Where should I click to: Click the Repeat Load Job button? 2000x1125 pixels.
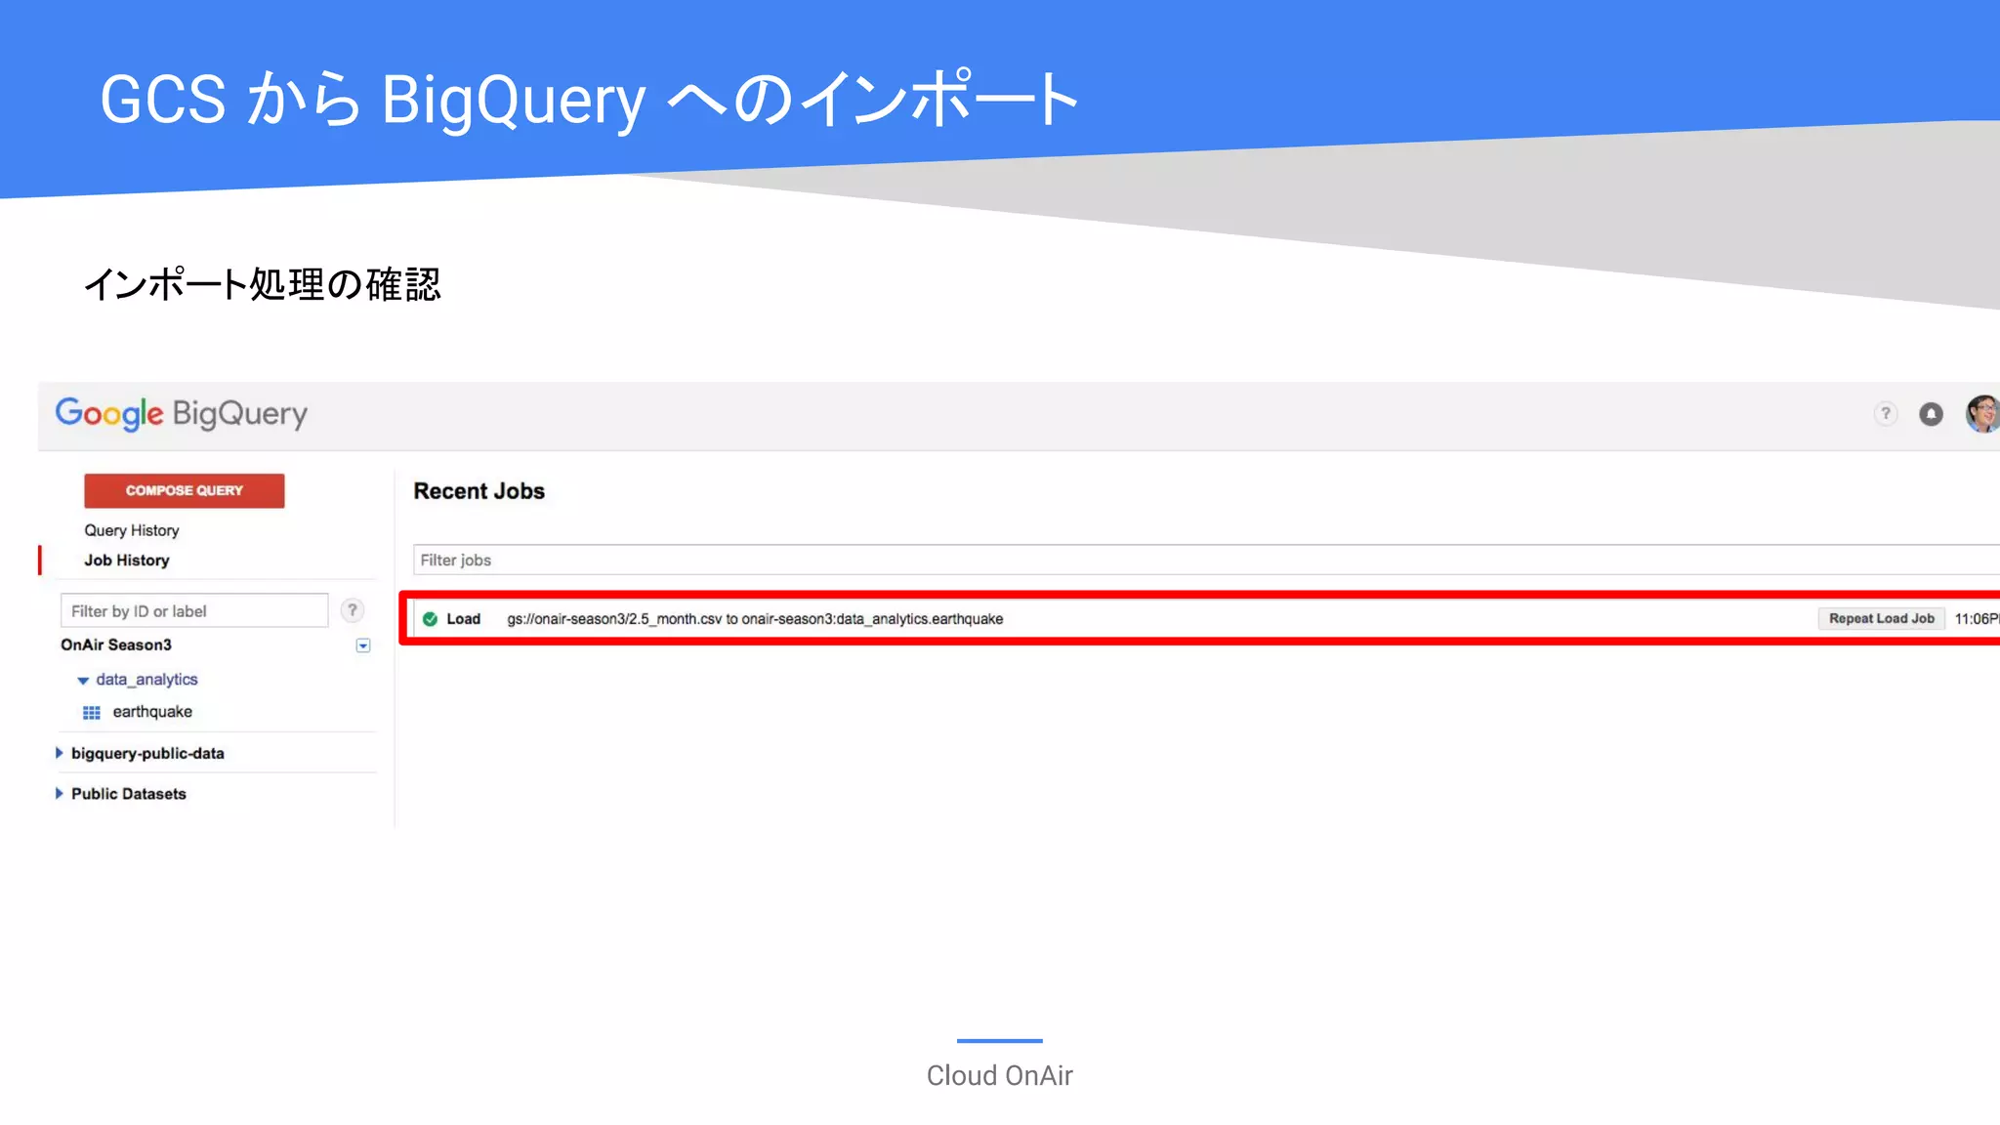pyautogui.click(x=1881, y=618)
